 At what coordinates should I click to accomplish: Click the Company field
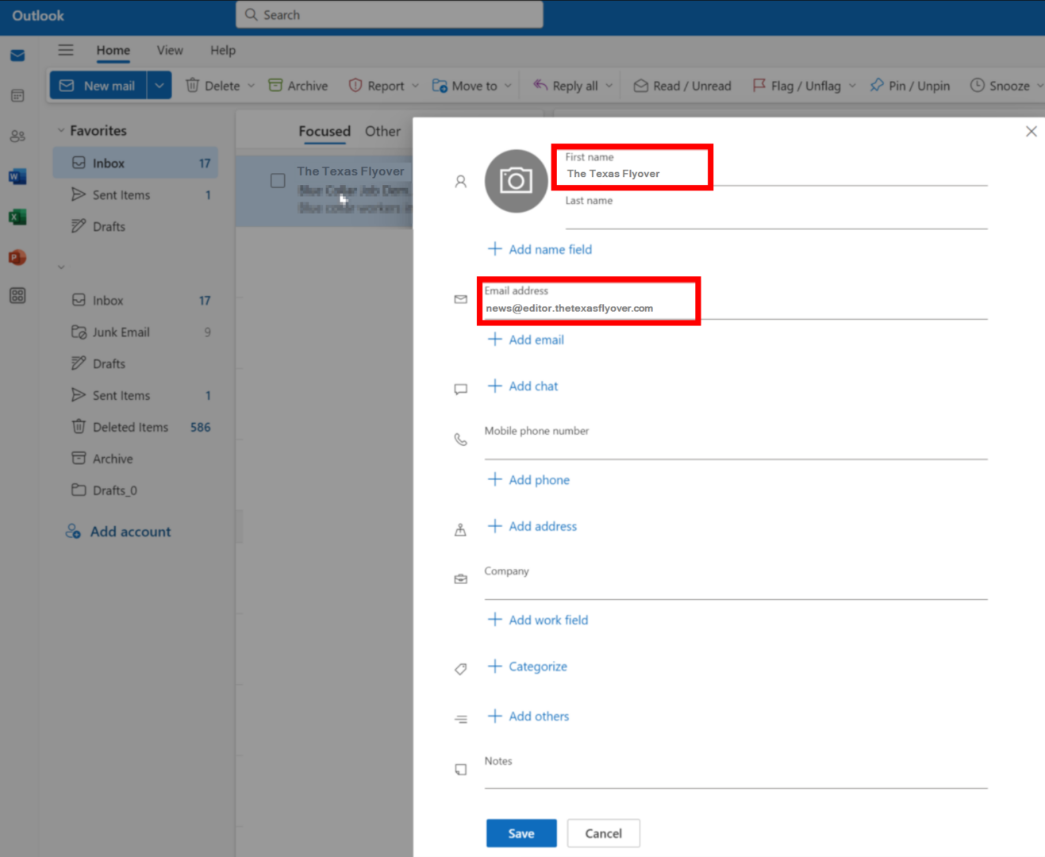coord(736,582)
